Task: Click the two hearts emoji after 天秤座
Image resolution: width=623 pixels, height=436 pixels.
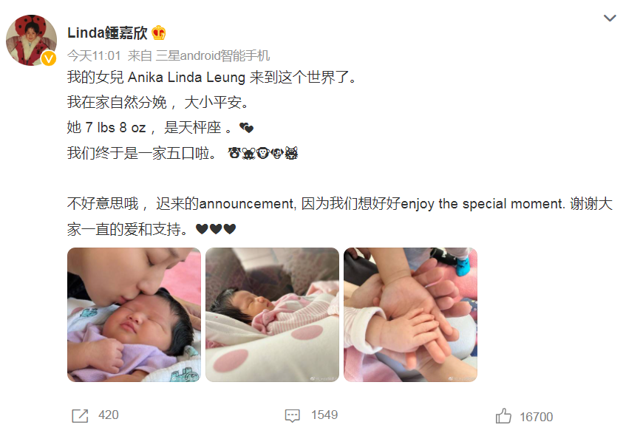Action: pos(246,128)
